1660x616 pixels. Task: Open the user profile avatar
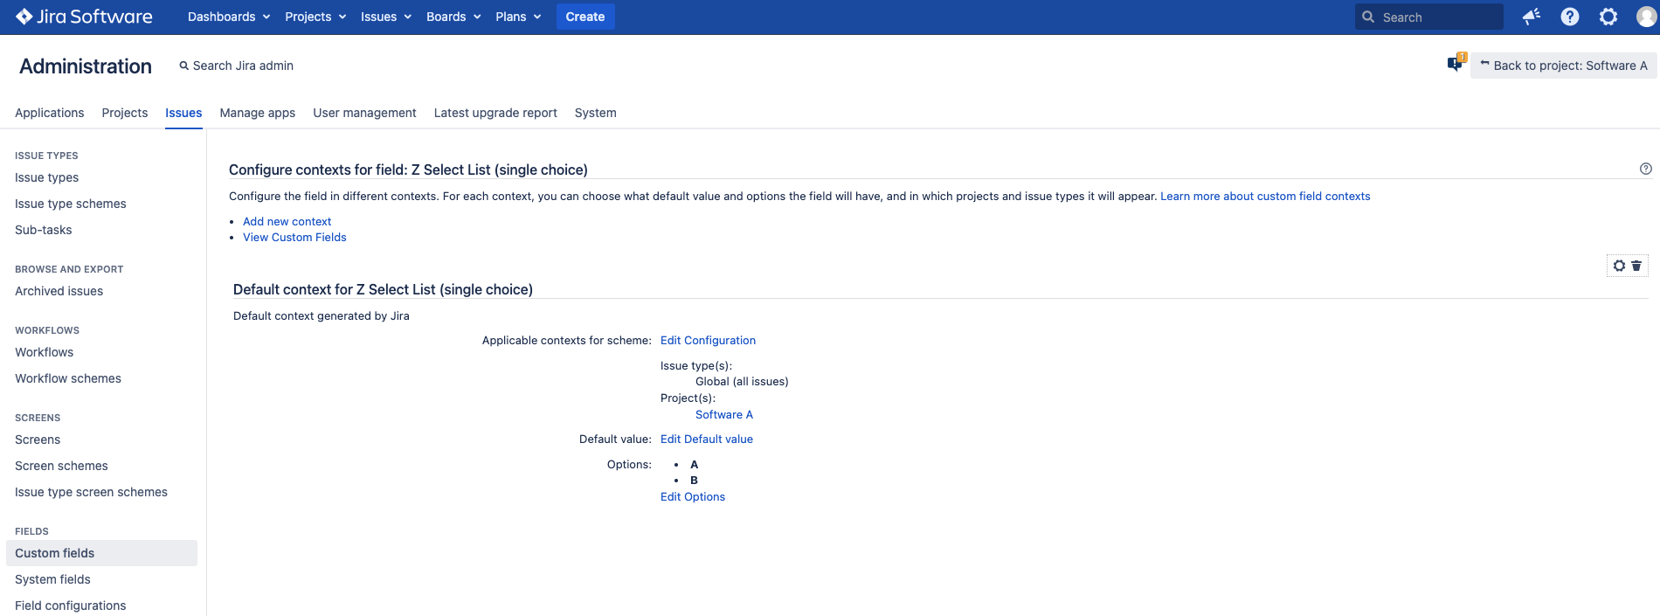(x=1646, y=17)
